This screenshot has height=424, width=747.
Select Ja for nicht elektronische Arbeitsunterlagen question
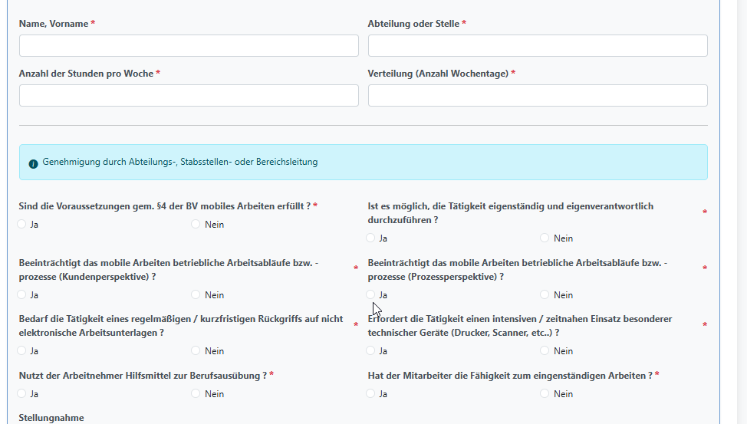click(21, 350)
